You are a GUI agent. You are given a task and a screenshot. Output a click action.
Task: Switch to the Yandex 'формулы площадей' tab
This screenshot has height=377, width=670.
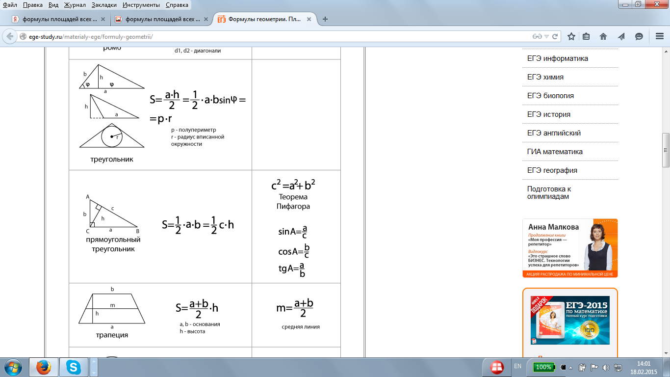click(60, 20)
